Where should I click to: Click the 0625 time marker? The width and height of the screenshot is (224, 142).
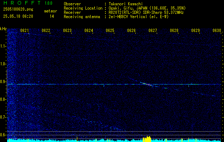pyautogui.click(x=110, y=30)
